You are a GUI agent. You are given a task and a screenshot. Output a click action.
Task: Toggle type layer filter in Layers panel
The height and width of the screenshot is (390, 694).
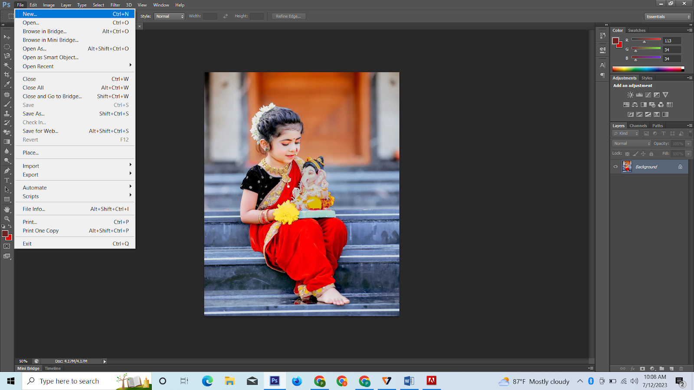click(664, 133)
